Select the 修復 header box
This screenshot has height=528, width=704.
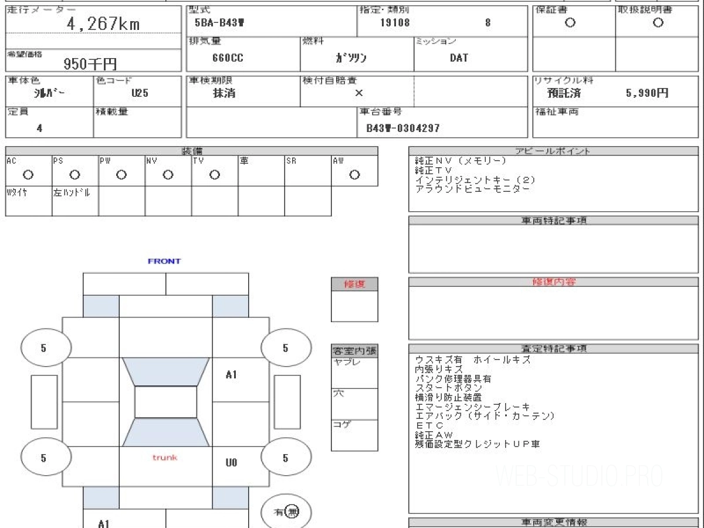point(354,284)
